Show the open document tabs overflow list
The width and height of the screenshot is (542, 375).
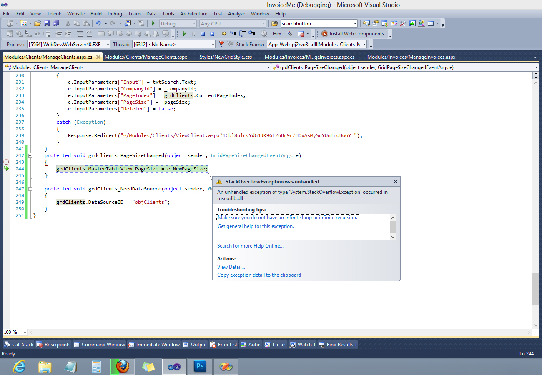[535, 57]
